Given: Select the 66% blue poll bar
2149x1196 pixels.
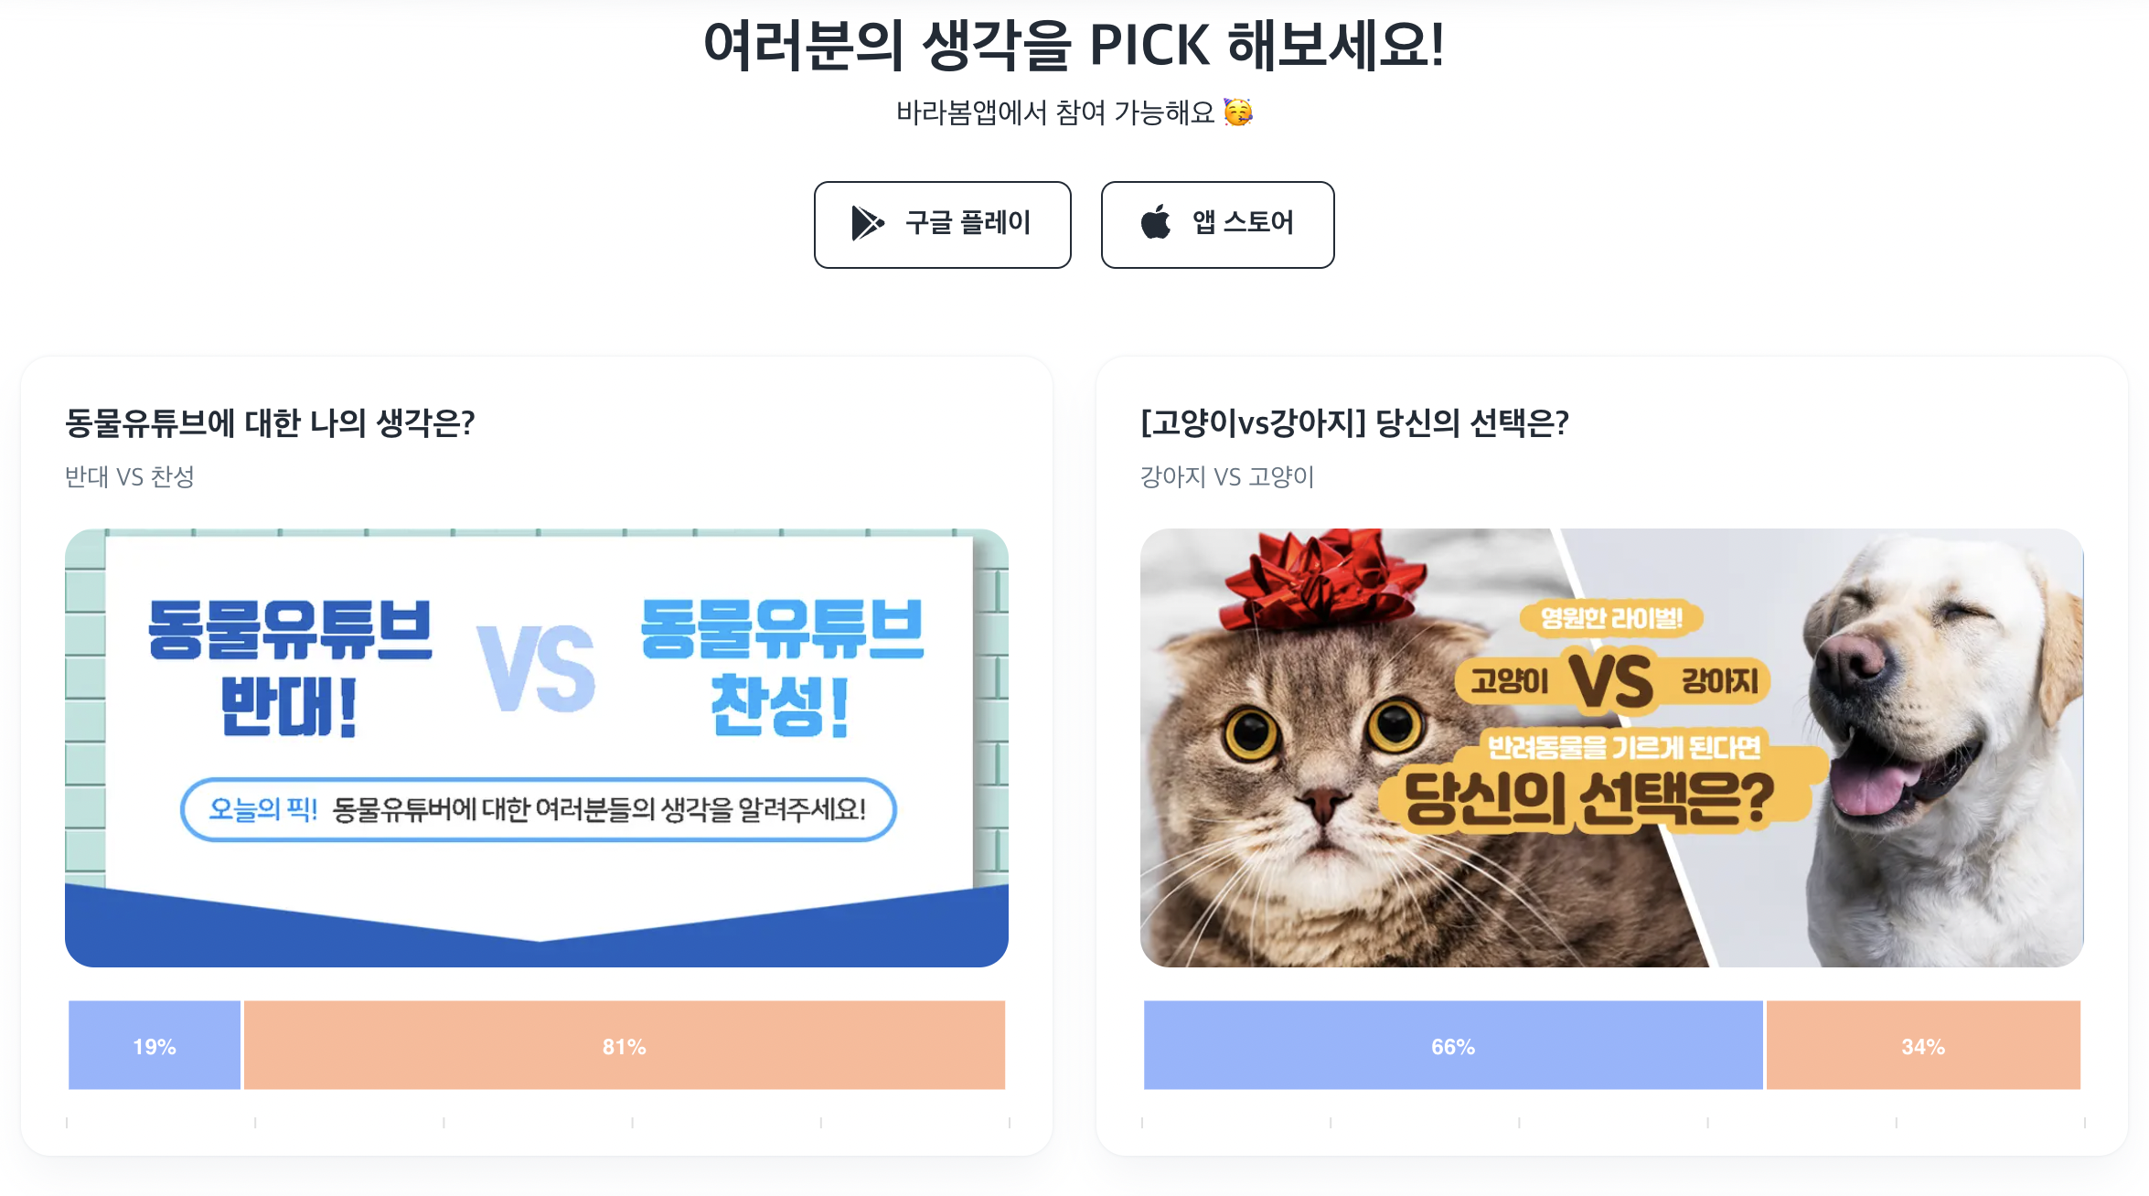Looking at the screenshot, I should click(x=1452, y=1045).
